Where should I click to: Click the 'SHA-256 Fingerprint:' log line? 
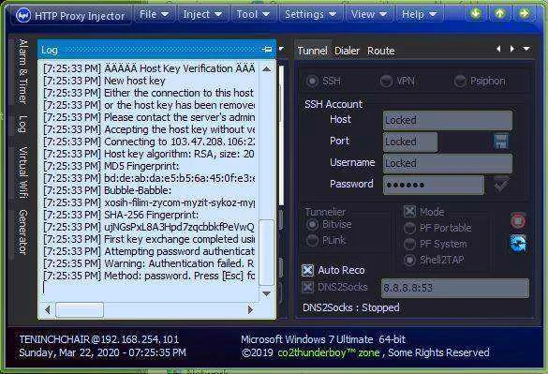121,215
